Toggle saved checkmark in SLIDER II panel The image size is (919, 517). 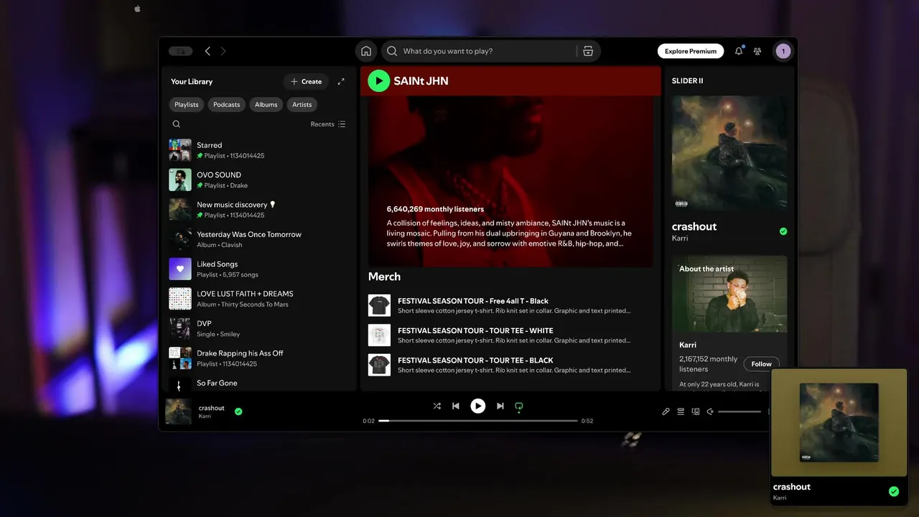pyautogui.click(x=783, y=231)
